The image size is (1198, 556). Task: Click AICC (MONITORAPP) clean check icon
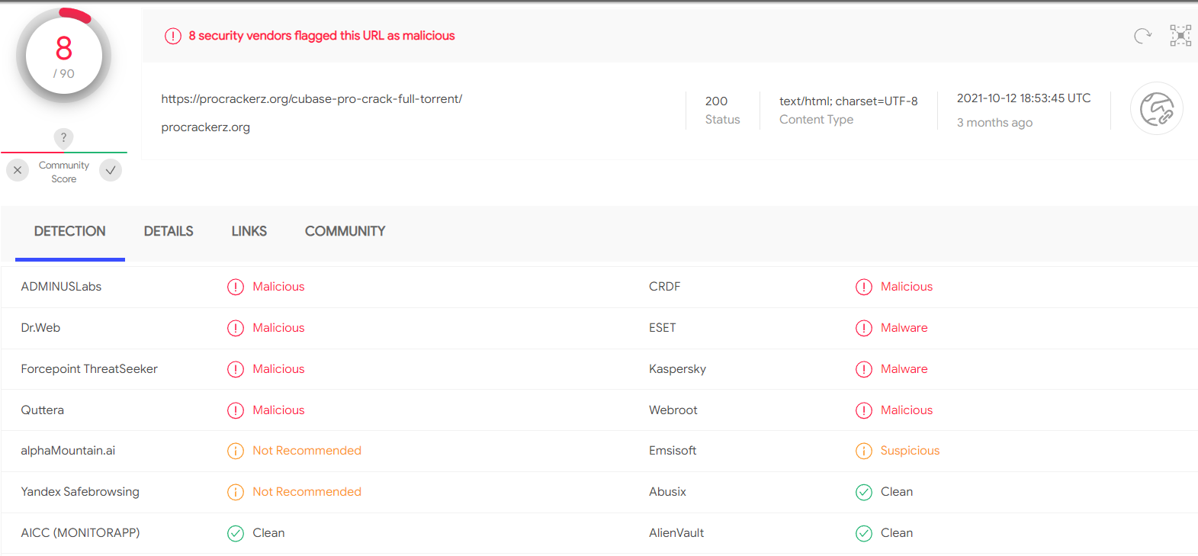tap(236, 533)
